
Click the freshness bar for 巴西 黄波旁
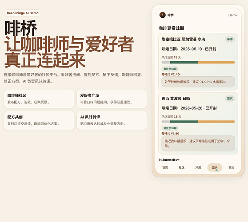coord(198,122)
